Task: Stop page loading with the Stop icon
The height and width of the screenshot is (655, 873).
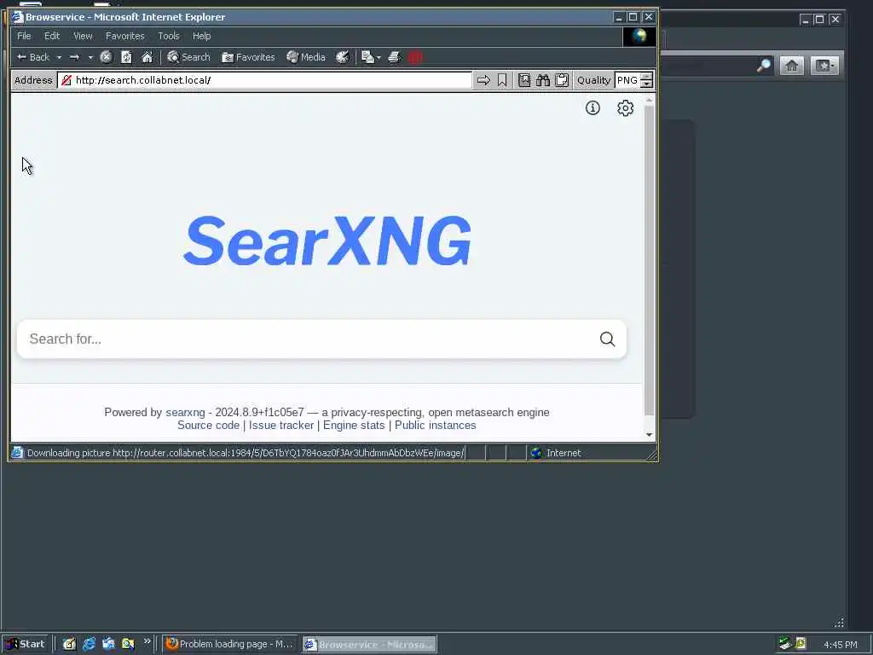Action: pos(107,57)
